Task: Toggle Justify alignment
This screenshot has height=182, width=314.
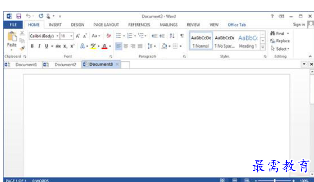Action: tap(140, 46)
